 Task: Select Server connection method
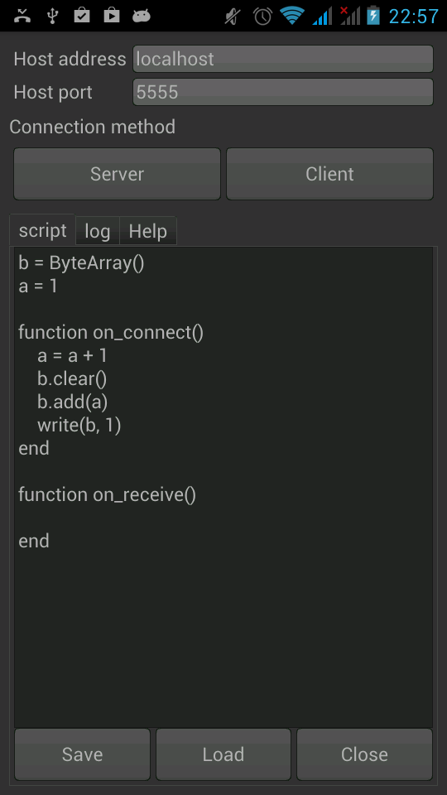[x=117, y=174]
